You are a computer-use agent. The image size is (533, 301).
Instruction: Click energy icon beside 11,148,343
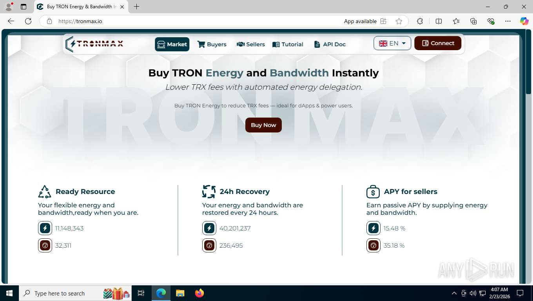pyautogui.click(x=45, y=228)
